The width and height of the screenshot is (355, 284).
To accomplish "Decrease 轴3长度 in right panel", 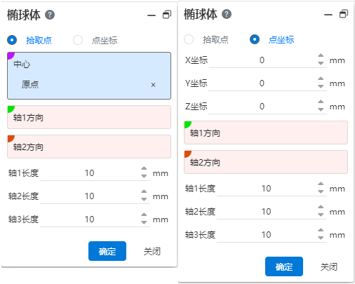I will [321, 238].
